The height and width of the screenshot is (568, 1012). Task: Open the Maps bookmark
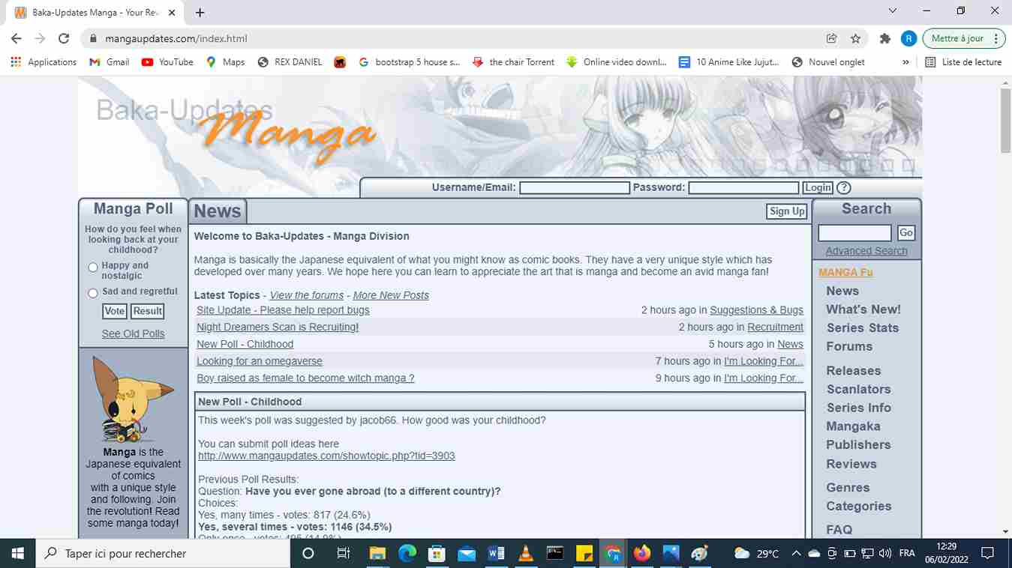[225, 62]
